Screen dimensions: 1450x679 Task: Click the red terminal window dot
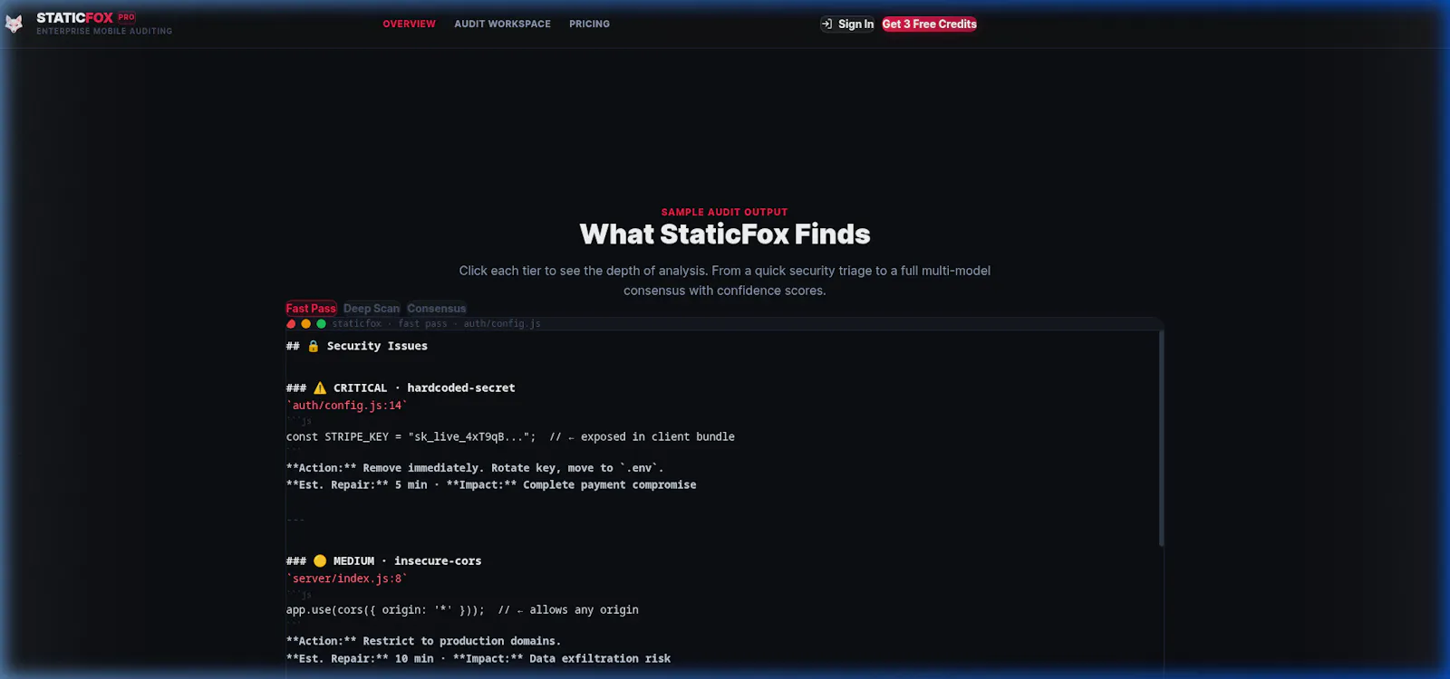click(x=291, y=323)
